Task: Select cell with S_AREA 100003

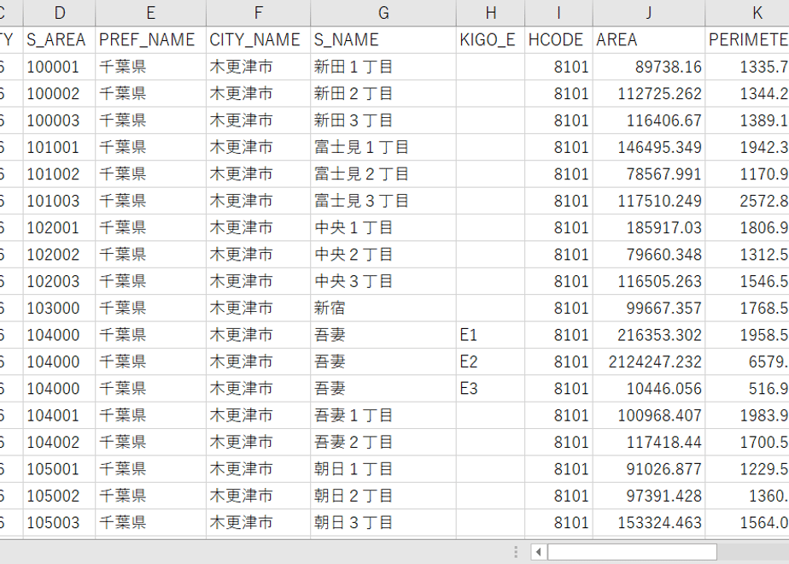Action: coord(60,120)
